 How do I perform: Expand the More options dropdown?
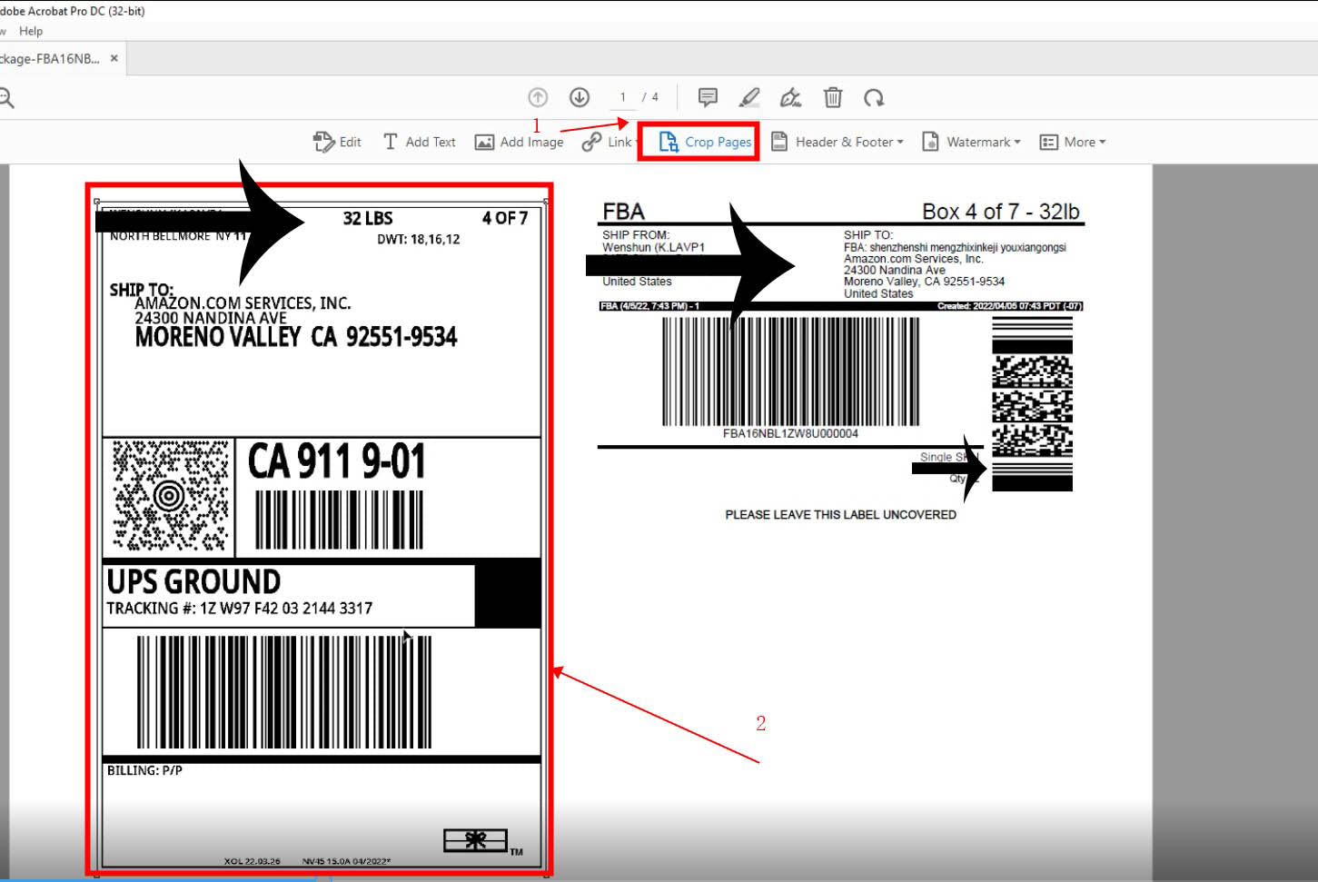(x=1073, y=142)
